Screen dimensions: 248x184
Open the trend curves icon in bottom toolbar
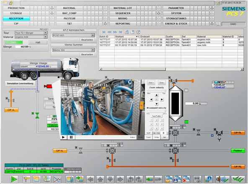pos(57,179)
